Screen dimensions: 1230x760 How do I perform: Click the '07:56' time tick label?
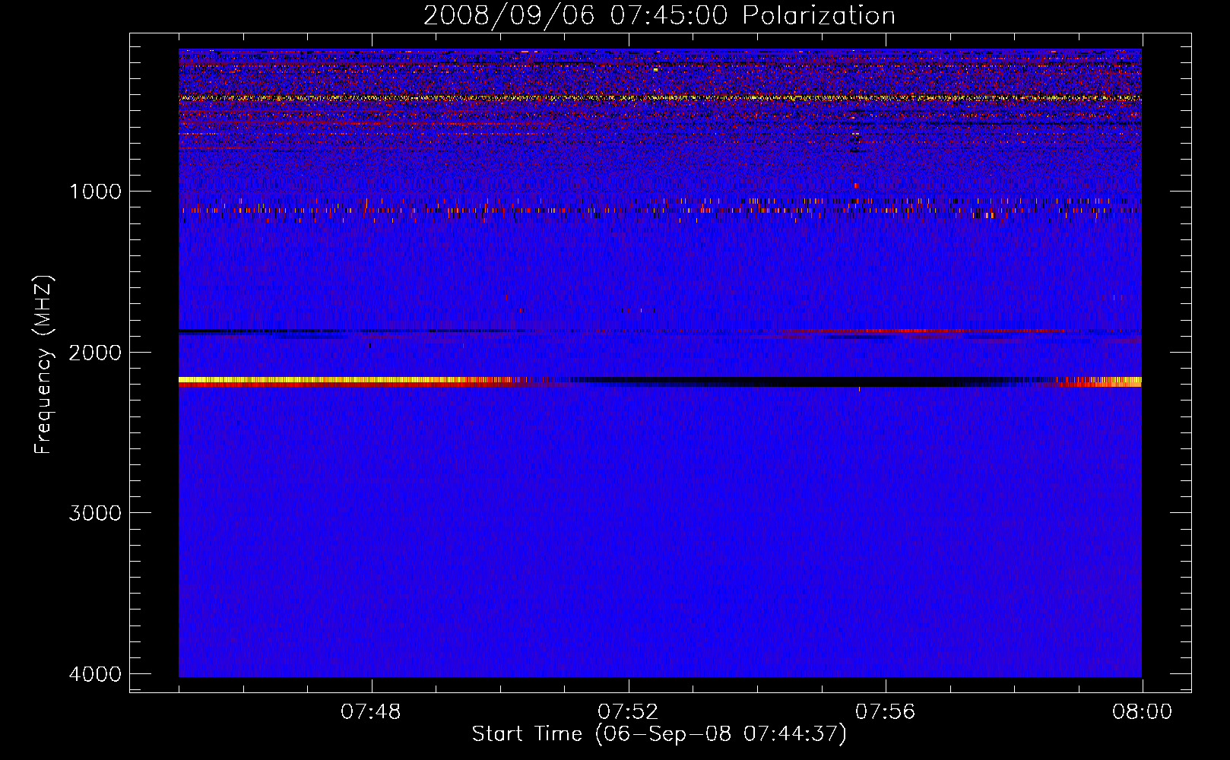pyautogui.click(x=885, y=712)
